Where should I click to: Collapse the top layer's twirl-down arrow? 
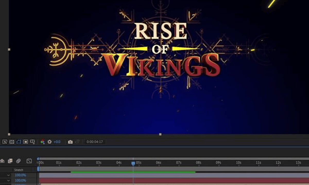point(8,175)
